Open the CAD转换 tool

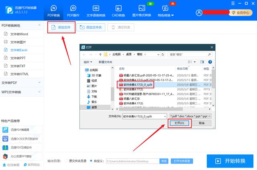(118, 10)
